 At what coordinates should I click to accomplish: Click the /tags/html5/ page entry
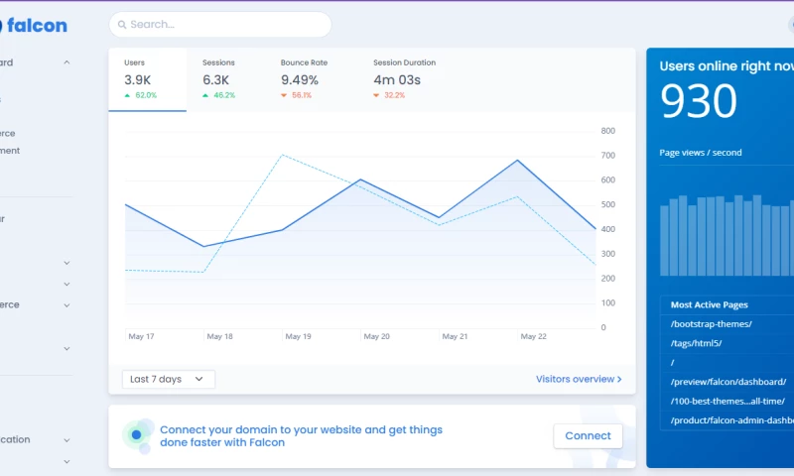(x=696, y=343)
